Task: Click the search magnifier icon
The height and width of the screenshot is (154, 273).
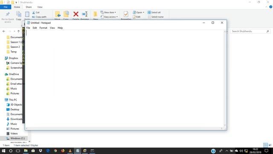Action: 267,31
